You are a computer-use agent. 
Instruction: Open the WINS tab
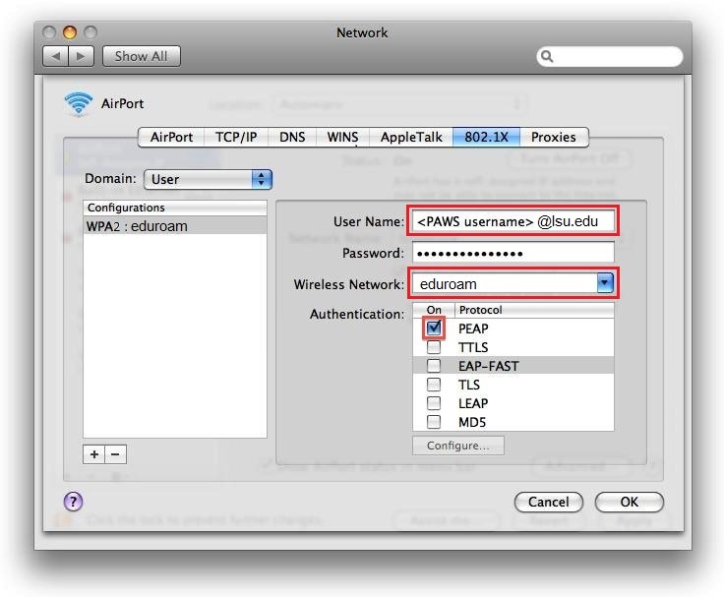tap(342, 137)
